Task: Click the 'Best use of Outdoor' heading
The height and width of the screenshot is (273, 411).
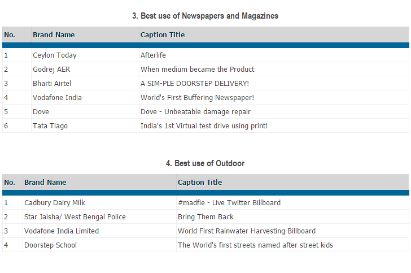Action: pos(205,163)
